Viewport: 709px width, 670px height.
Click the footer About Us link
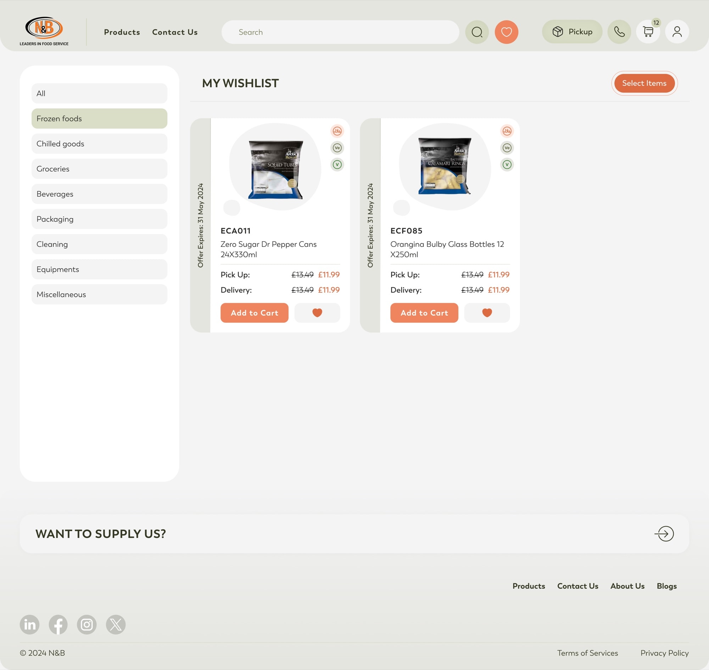point(627,586)
